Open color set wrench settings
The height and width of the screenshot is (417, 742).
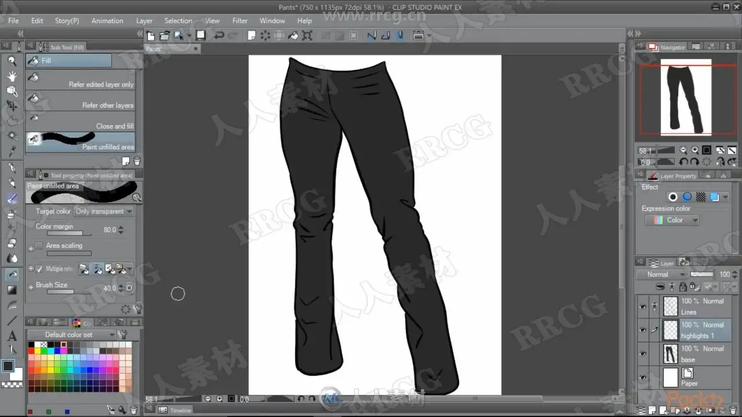pyautogui.click(x=122, y=335)
